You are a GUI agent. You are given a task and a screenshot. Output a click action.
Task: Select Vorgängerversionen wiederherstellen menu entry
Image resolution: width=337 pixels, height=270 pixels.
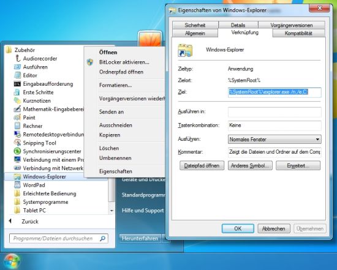coord(132,99)
